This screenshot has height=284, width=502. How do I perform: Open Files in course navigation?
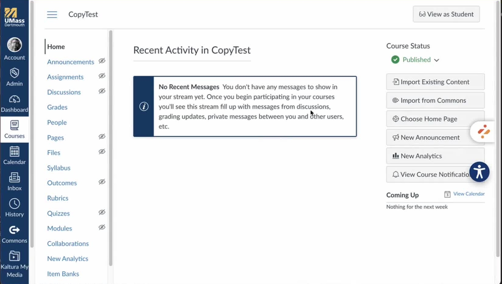pos(54,153)
